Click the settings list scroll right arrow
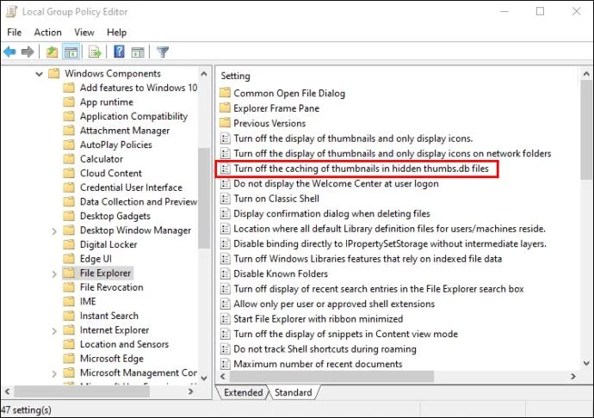Screen dimensions: 594x418 pyautogui.click(x=572, y=377)
